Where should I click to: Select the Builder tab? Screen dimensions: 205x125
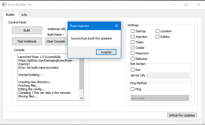point(10,15)
